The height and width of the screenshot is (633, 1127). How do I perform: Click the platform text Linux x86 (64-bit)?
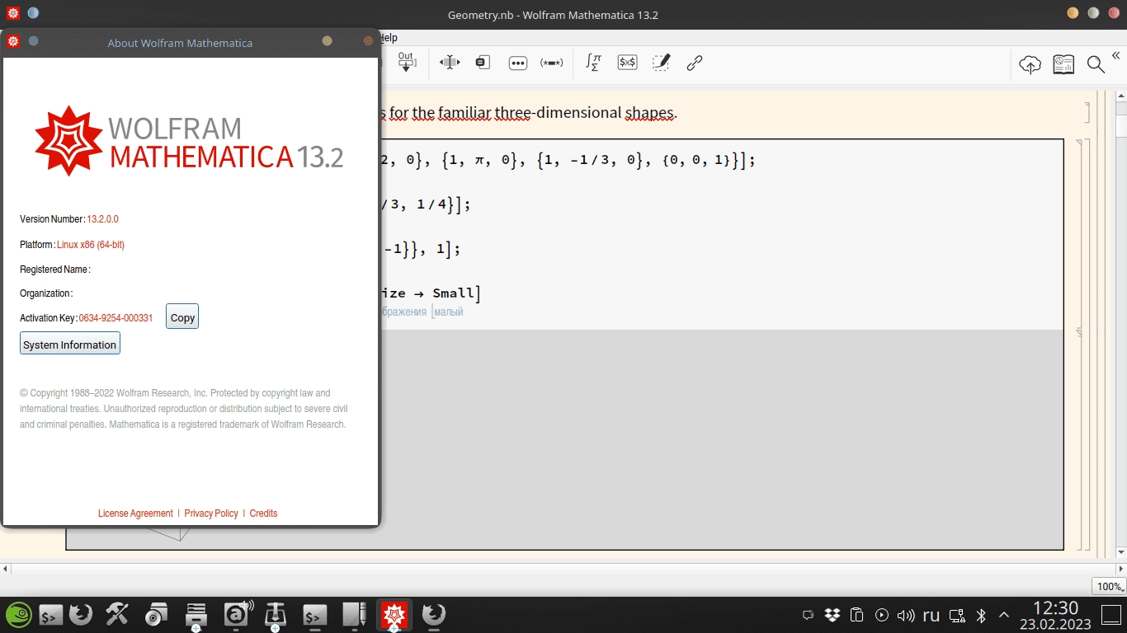click(x=91, y=245)
